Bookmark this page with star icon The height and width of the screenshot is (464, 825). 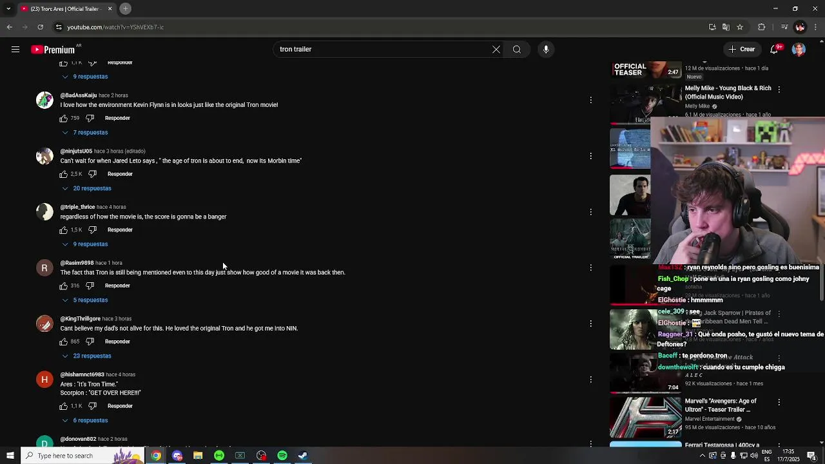740,27
